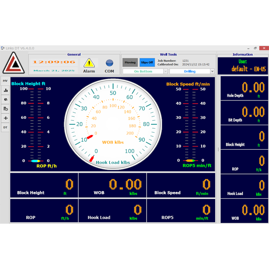
Task: Click the right-side Hook Load readout
Action: click(x=244, y=187)
